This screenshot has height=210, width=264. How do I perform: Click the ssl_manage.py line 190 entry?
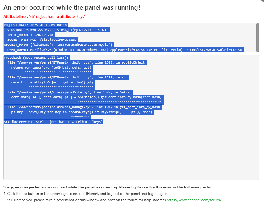[84, 107]
